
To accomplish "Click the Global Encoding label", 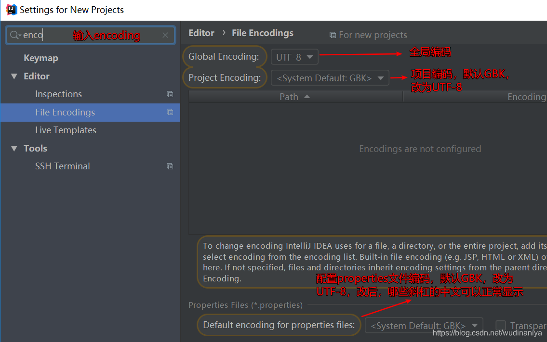I will tap(224, 56).
